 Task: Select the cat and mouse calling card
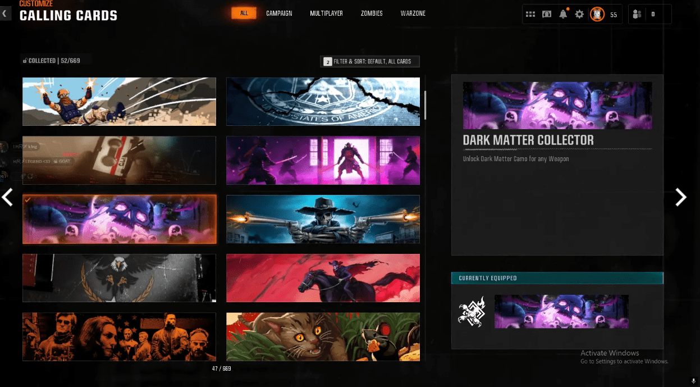point(323,336)
